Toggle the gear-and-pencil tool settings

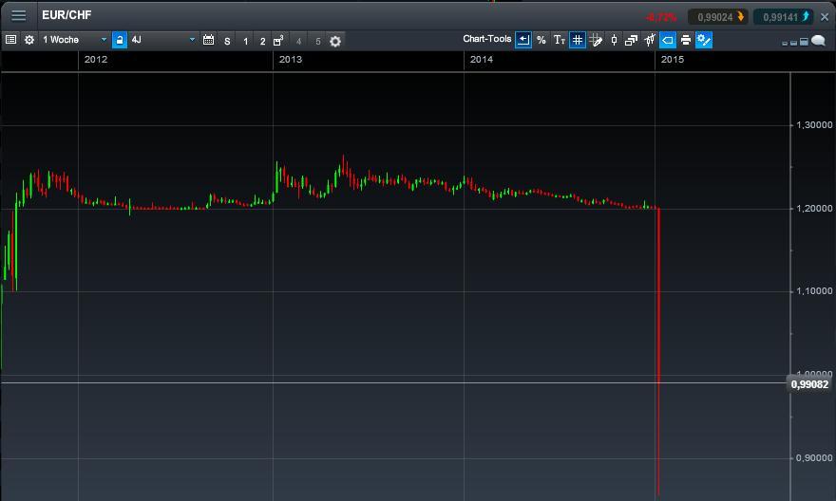point(704,40)
